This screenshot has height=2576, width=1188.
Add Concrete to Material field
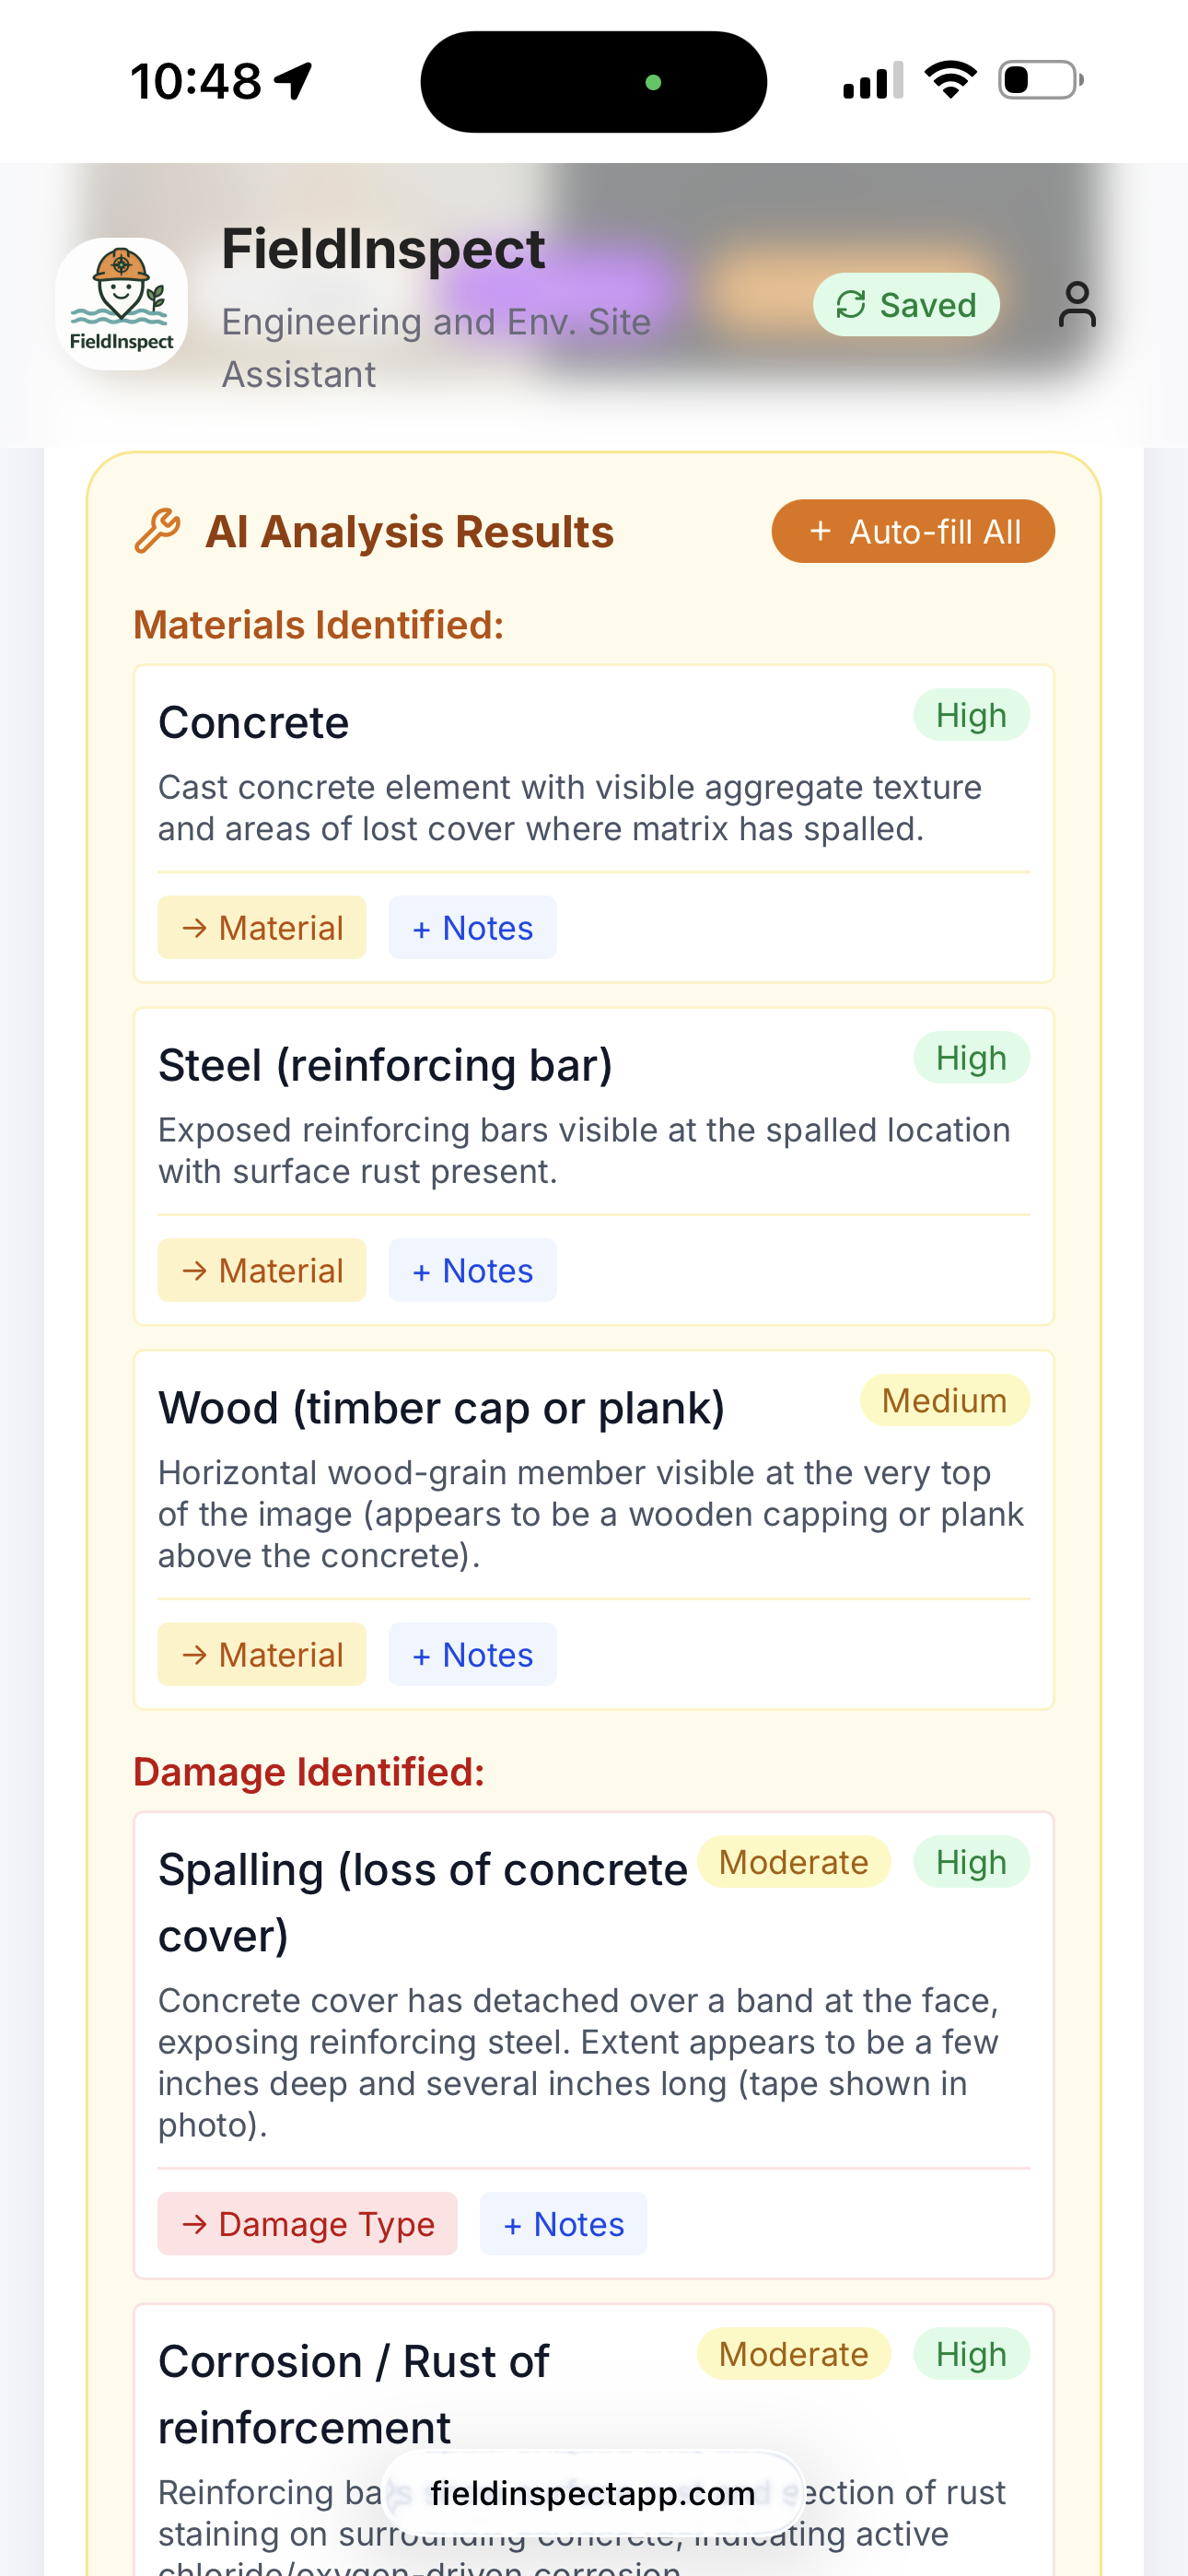pyautogui.click(x=262, y=928)
